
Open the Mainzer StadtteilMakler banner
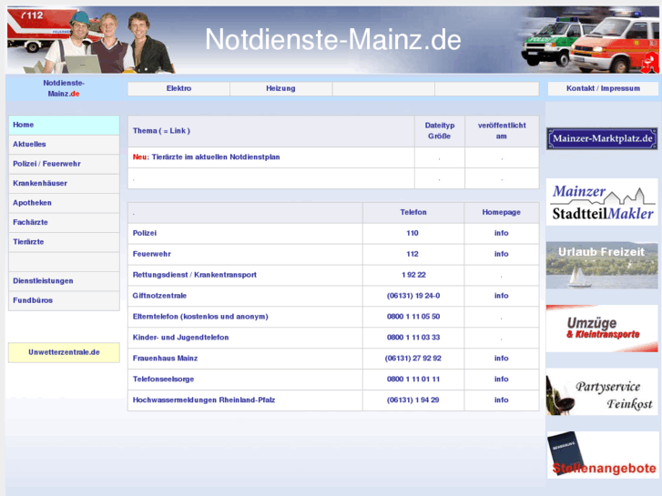(602, 202)
